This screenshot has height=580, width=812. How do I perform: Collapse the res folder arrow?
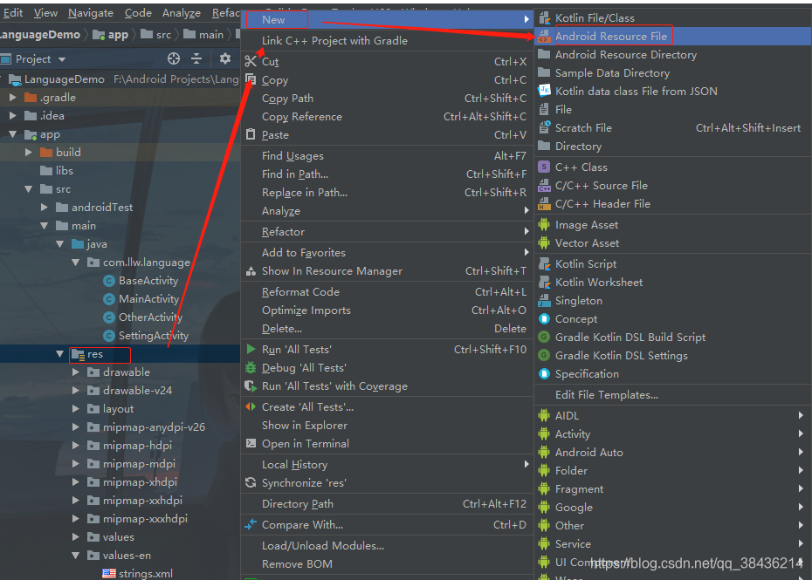coord(59,354)
